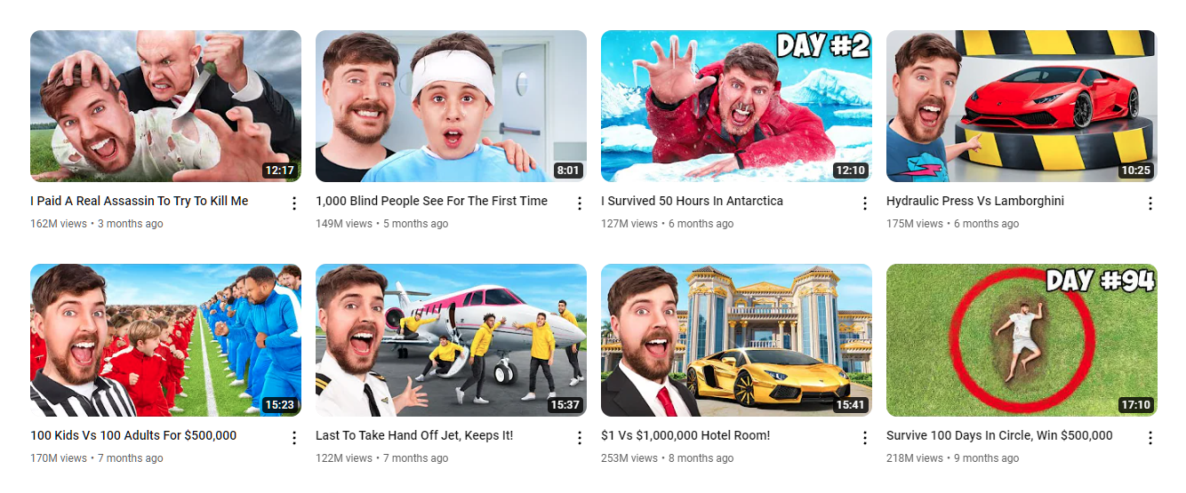The height and width of the screenshot is (493, 1186).
Task: Open options menu for 1,000 Blind People video
Action: pos(580,203)
